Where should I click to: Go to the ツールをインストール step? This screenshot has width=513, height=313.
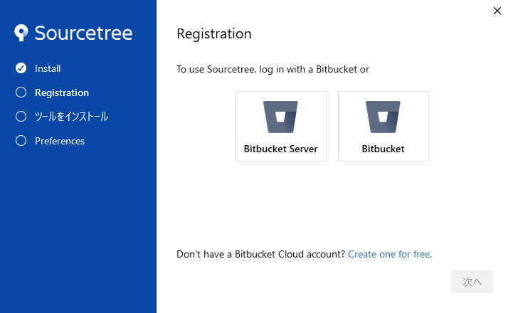[71, 117]
